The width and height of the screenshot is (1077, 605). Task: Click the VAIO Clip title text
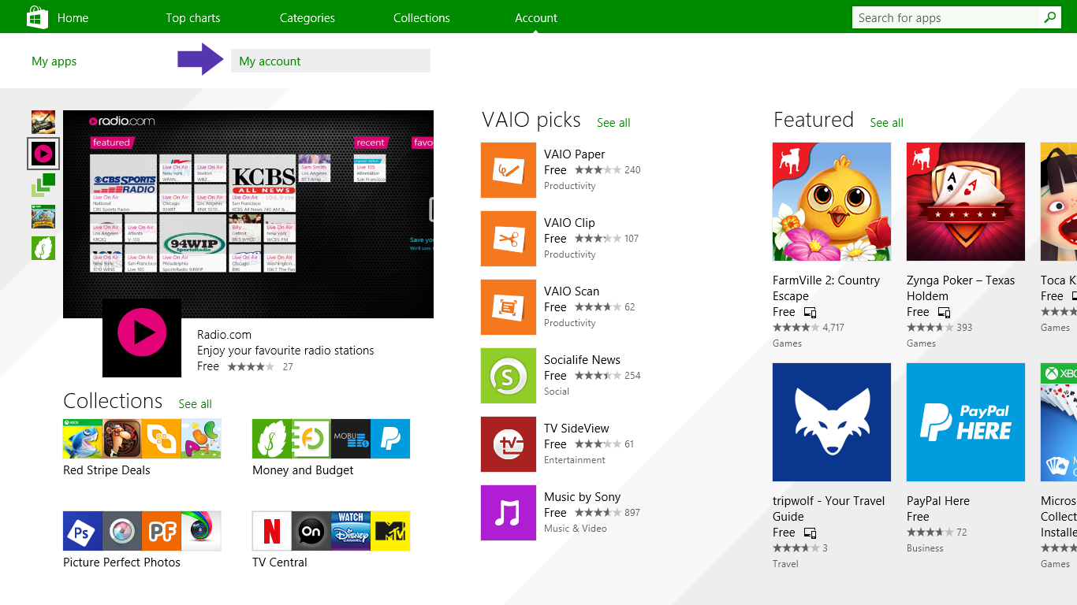[569, 223]
